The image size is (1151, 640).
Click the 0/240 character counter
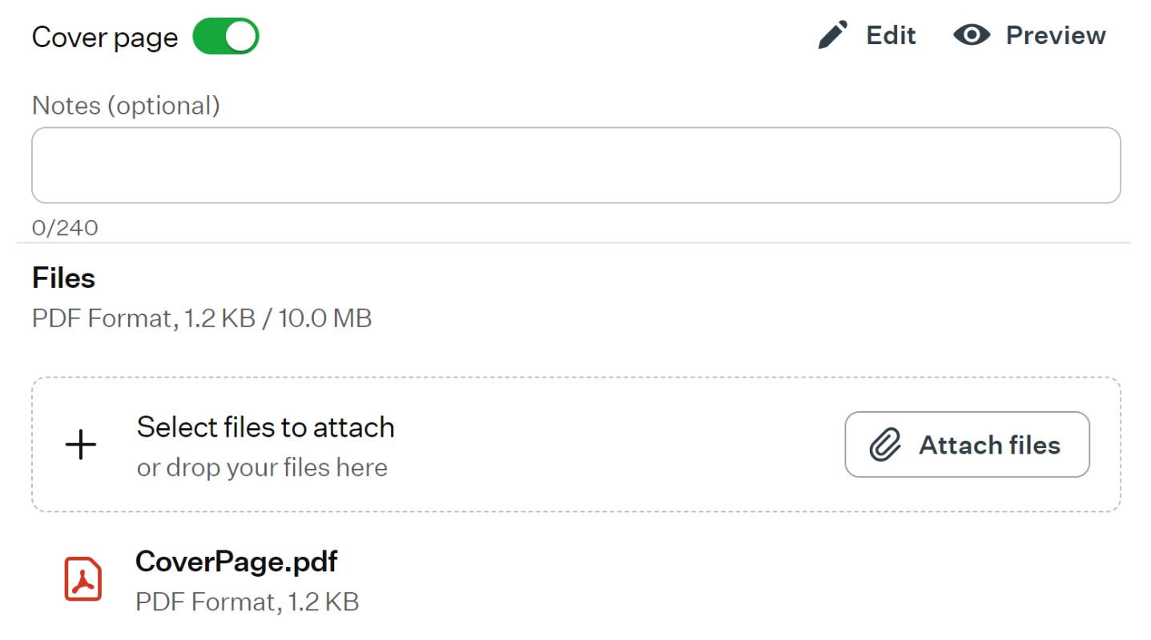coord(65,228)
